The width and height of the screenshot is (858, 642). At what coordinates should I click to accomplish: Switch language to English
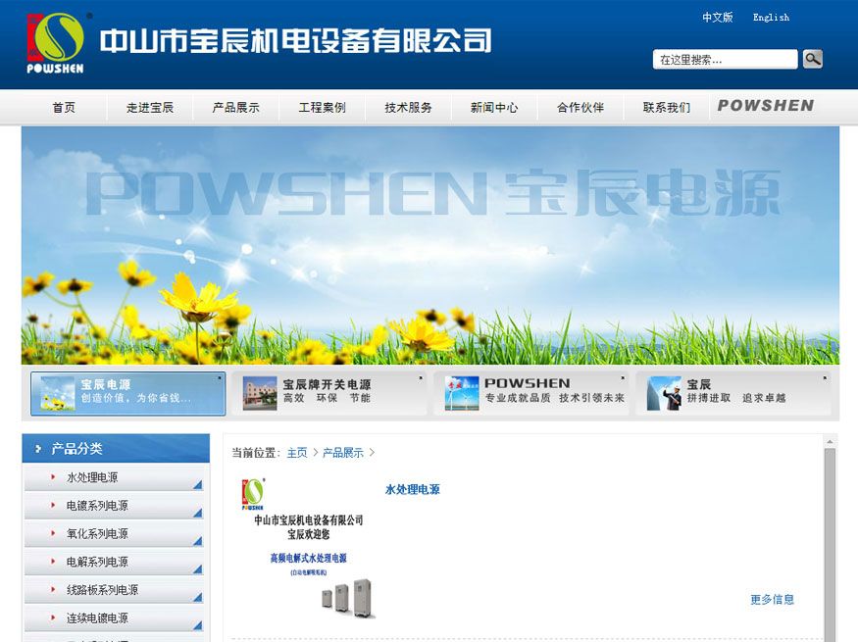point(771,18)
